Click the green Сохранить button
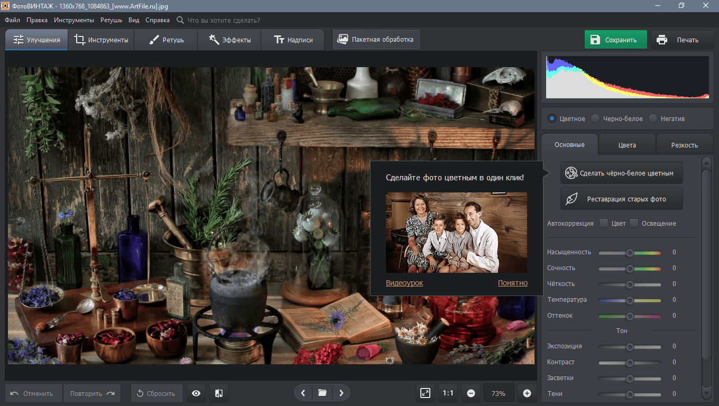 [x=615, y=40]
